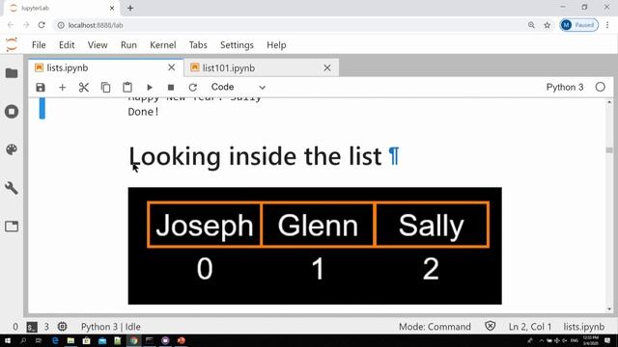Open Microsoft Edge from the taskbar
The image size is (618, 347).
[55, 340]
